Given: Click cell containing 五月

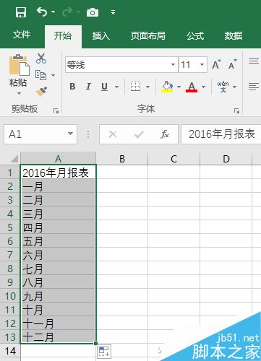Looking at the screenshot, I should (x=58, y=241).
